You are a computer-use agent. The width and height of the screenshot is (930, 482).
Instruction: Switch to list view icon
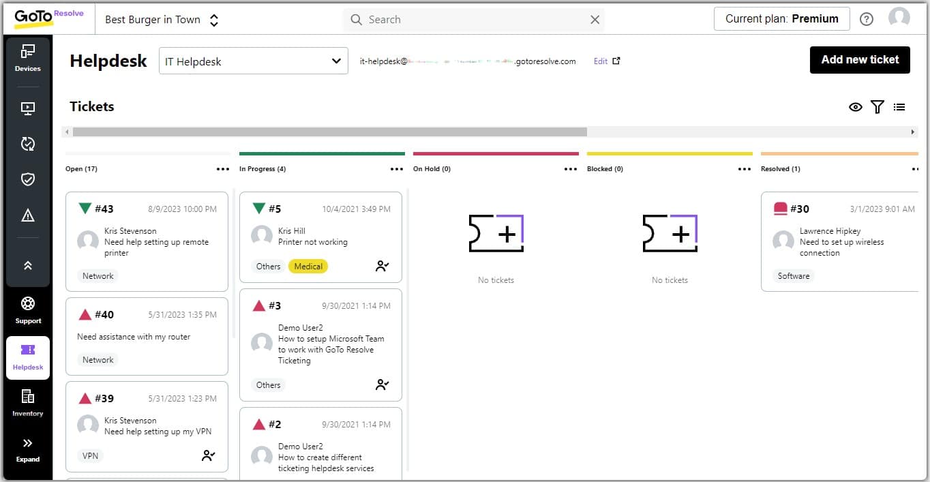[899, 107]
